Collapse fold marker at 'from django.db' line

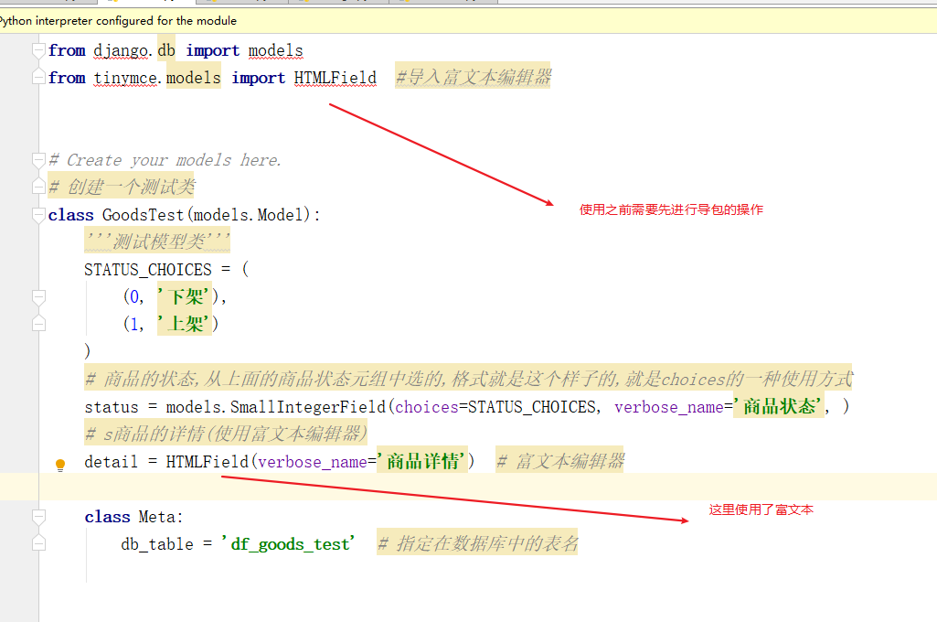(38, 51)
